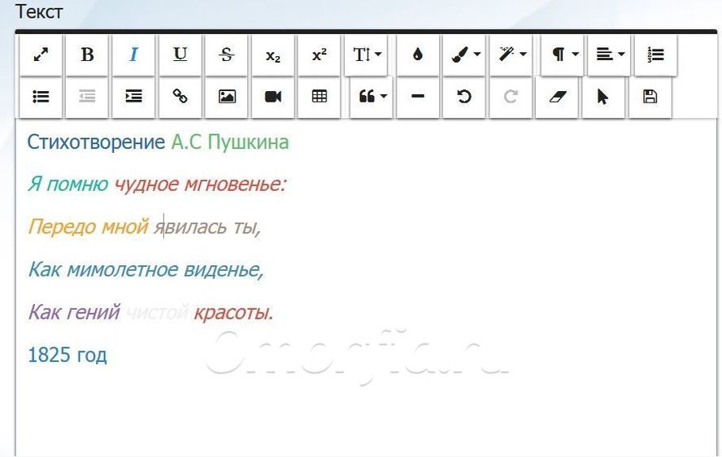The height and width of the screenshot is (457, 722).
Task: Open the text alignment dropdown
Action: (609, 54)
